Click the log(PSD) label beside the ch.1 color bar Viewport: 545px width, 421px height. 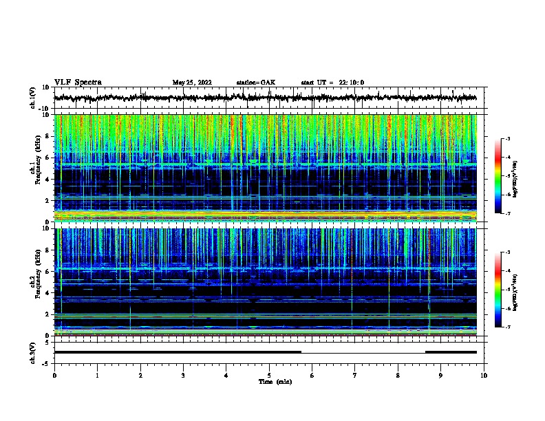click(x=515, y=179)
